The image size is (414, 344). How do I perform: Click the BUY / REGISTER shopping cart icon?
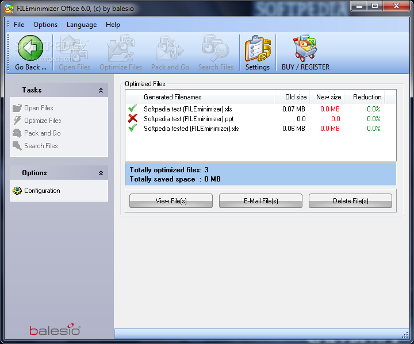click(x=305, y=48)
